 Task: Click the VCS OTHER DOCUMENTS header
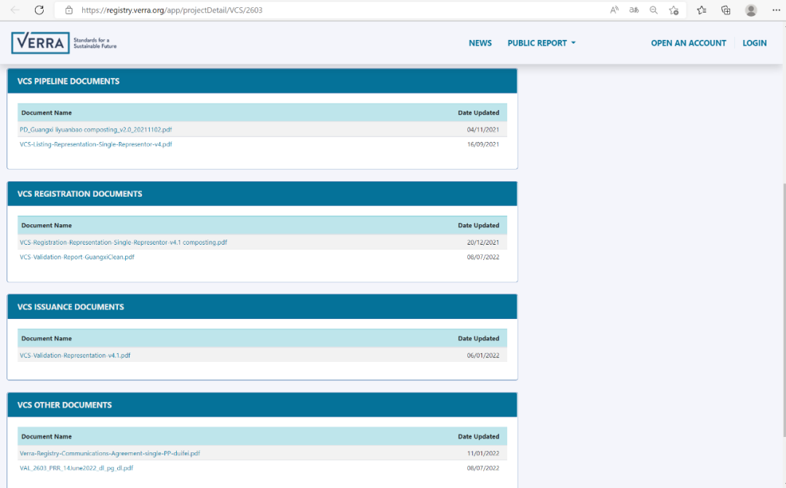[262, 405]
